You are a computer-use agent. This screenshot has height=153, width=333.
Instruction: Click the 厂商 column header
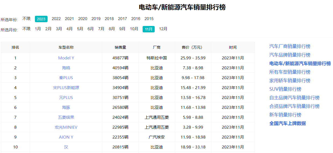[x=157, y=47]
